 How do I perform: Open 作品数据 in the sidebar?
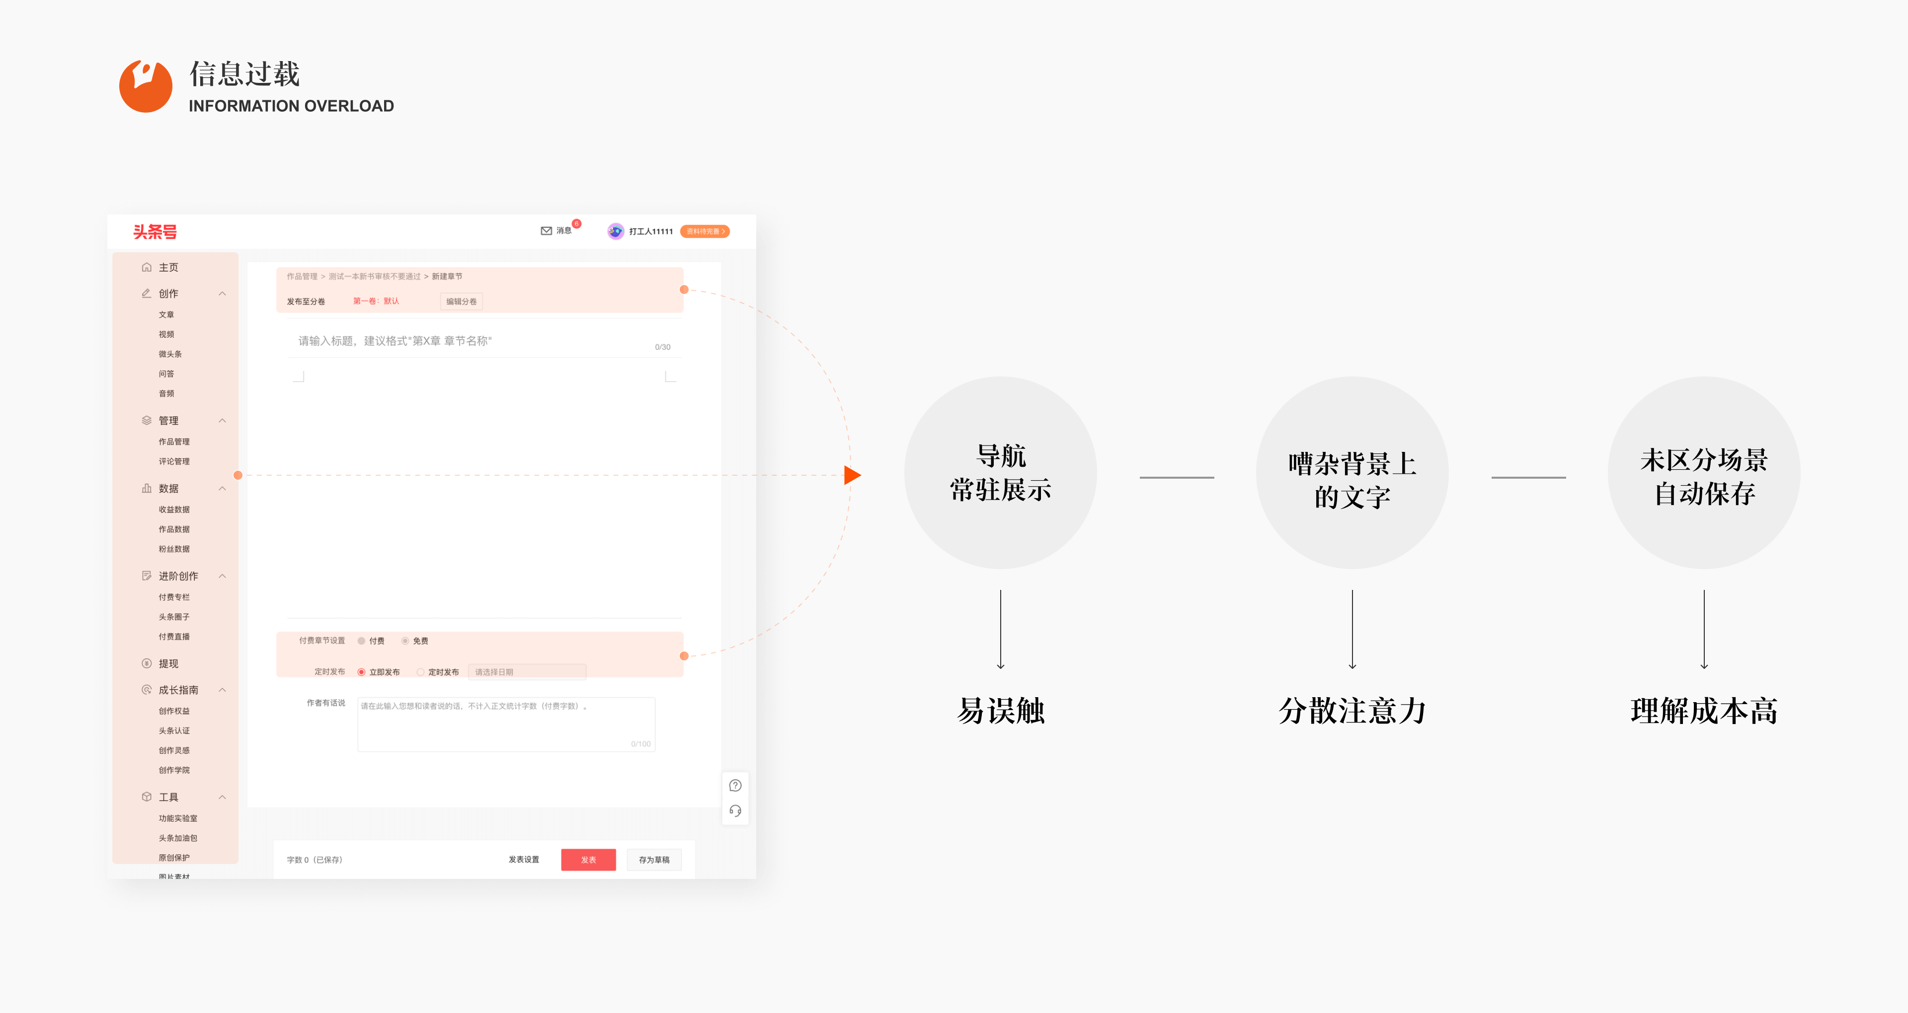174,529
